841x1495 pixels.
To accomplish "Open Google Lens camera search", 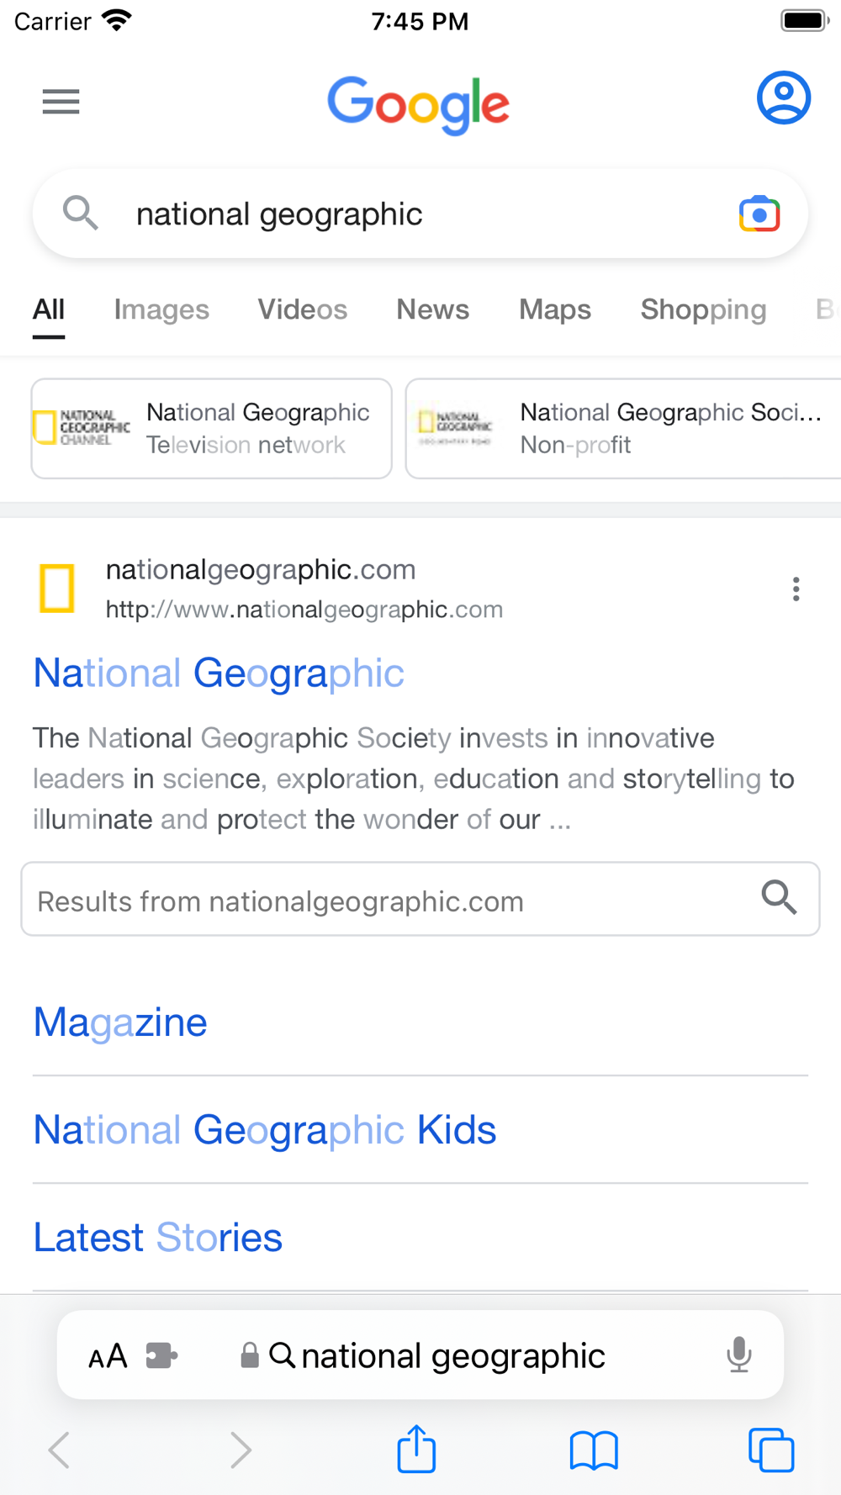I will [x=759, y=214].
